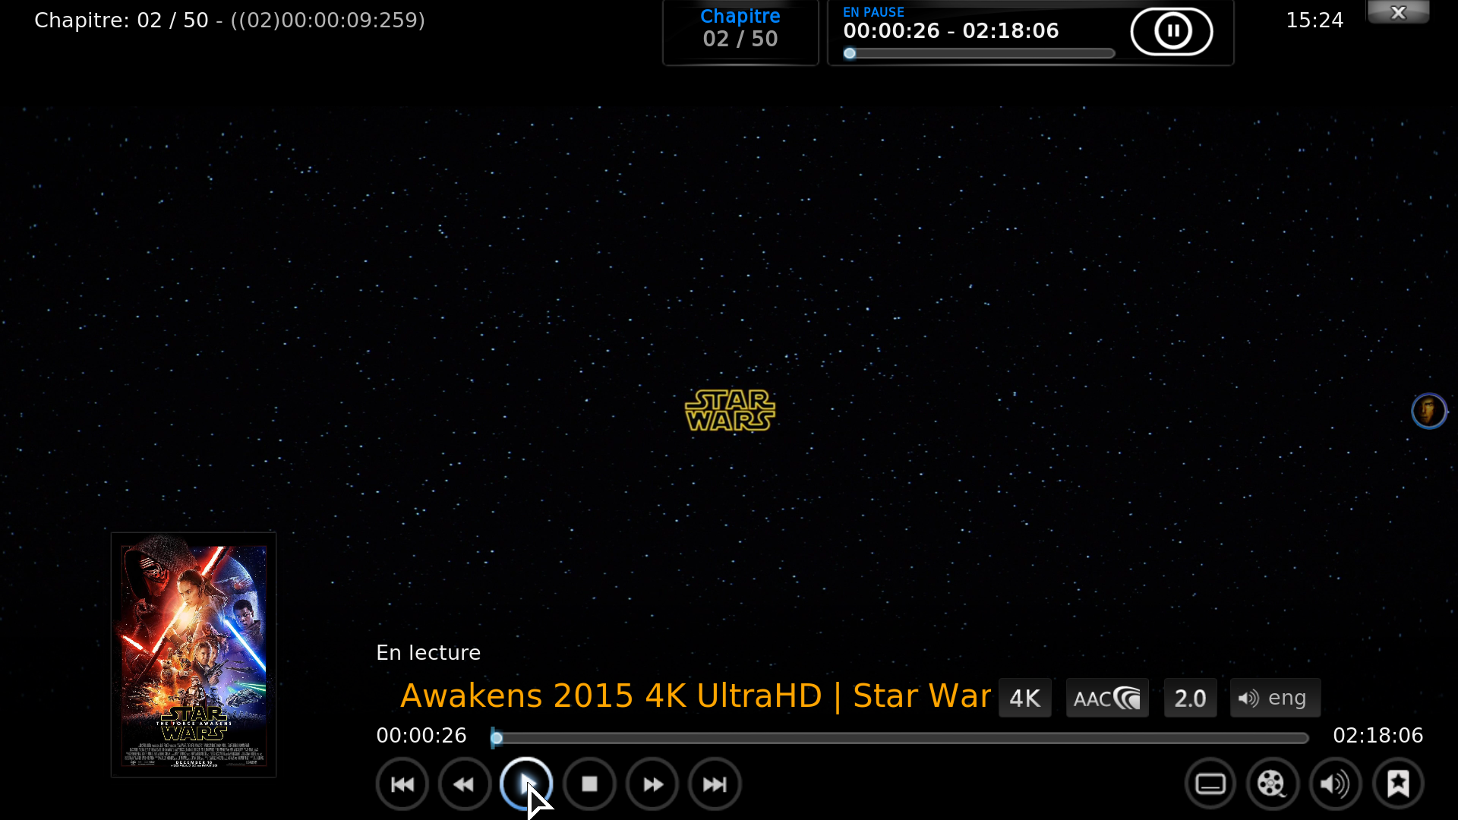Open bookmarks star icon
The height and width of the screenshot is (820, 1458).
point(1398,784)
